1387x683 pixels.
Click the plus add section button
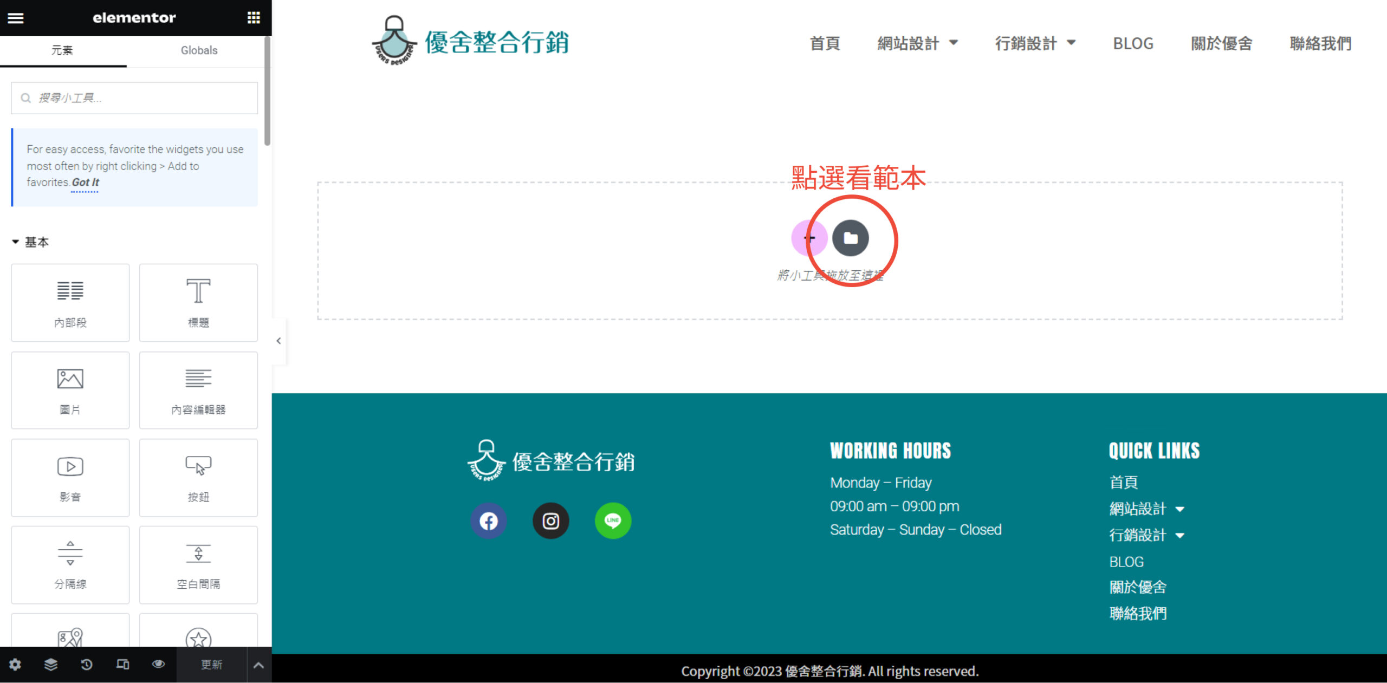point(809,238)
